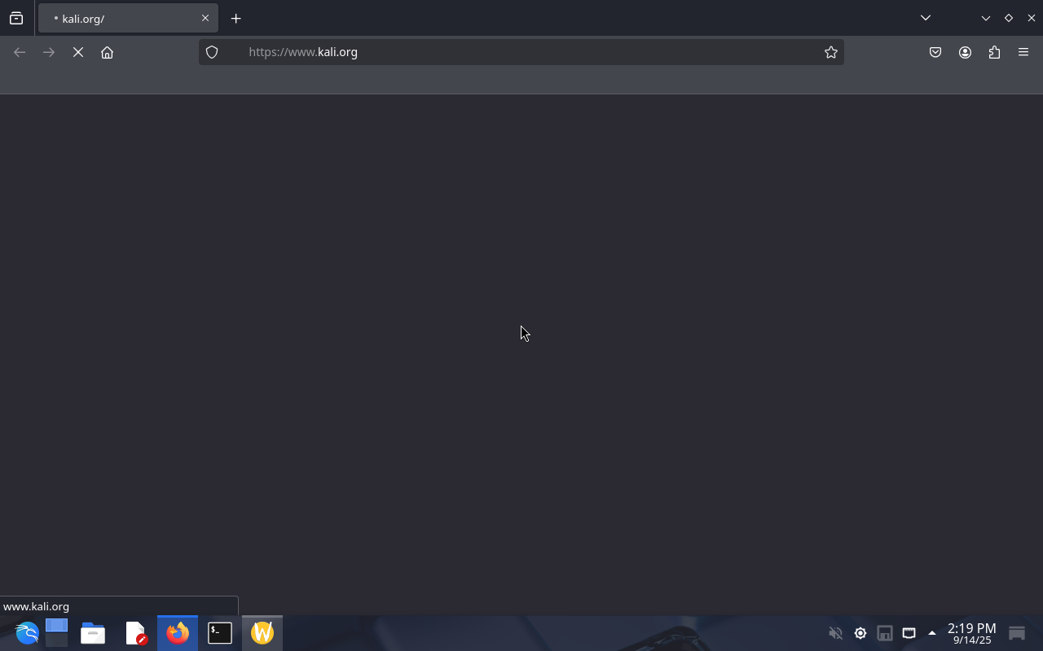Open the Firefox hamburger application menu

coord(1023,52)
